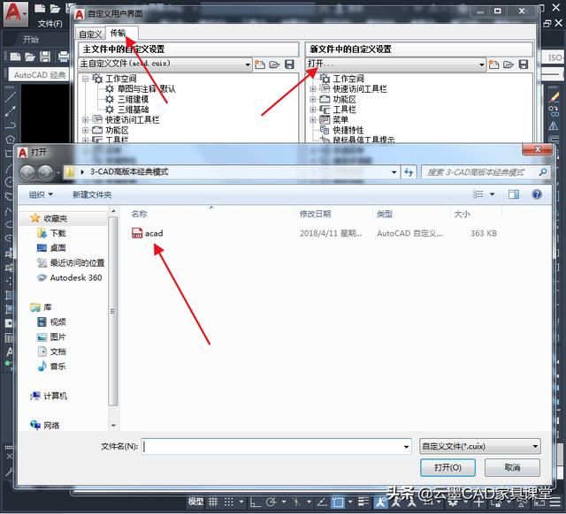Click the search magnifier icon in Open dialog
566x514 pixels.
(542, 172)
